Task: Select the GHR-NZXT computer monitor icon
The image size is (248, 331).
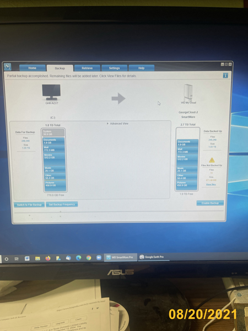Action: (x=51, y=92)
